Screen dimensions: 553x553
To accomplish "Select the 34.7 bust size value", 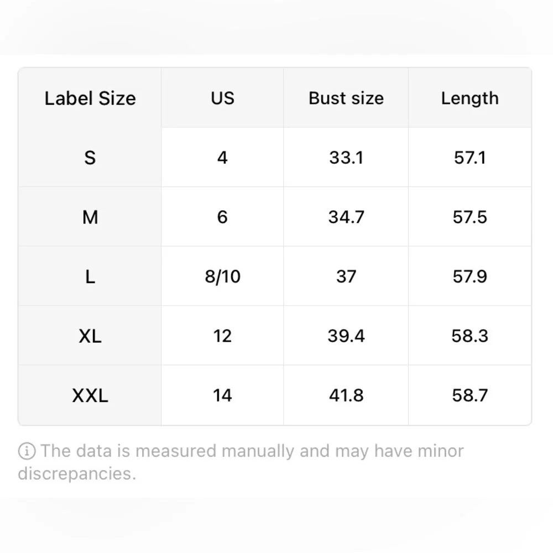I will tap(346, 217).
